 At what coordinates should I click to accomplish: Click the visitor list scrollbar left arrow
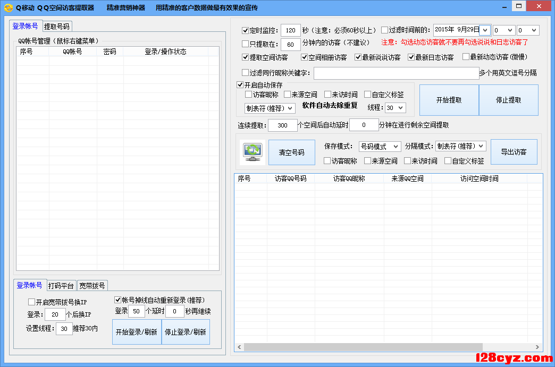click(x=239, y=347)
